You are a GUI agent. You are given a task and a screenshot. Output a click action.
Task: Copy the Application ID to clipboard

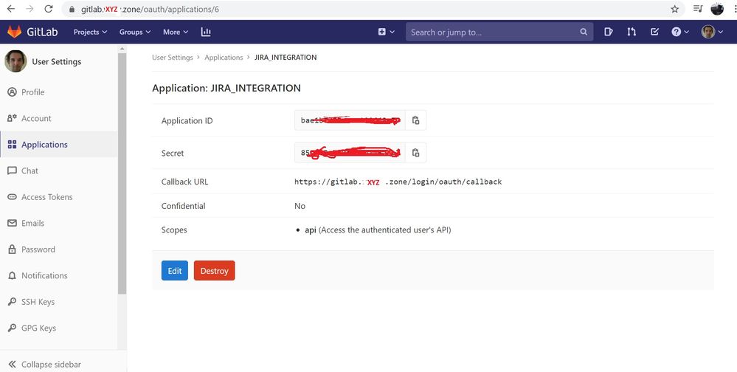[415, 120]
